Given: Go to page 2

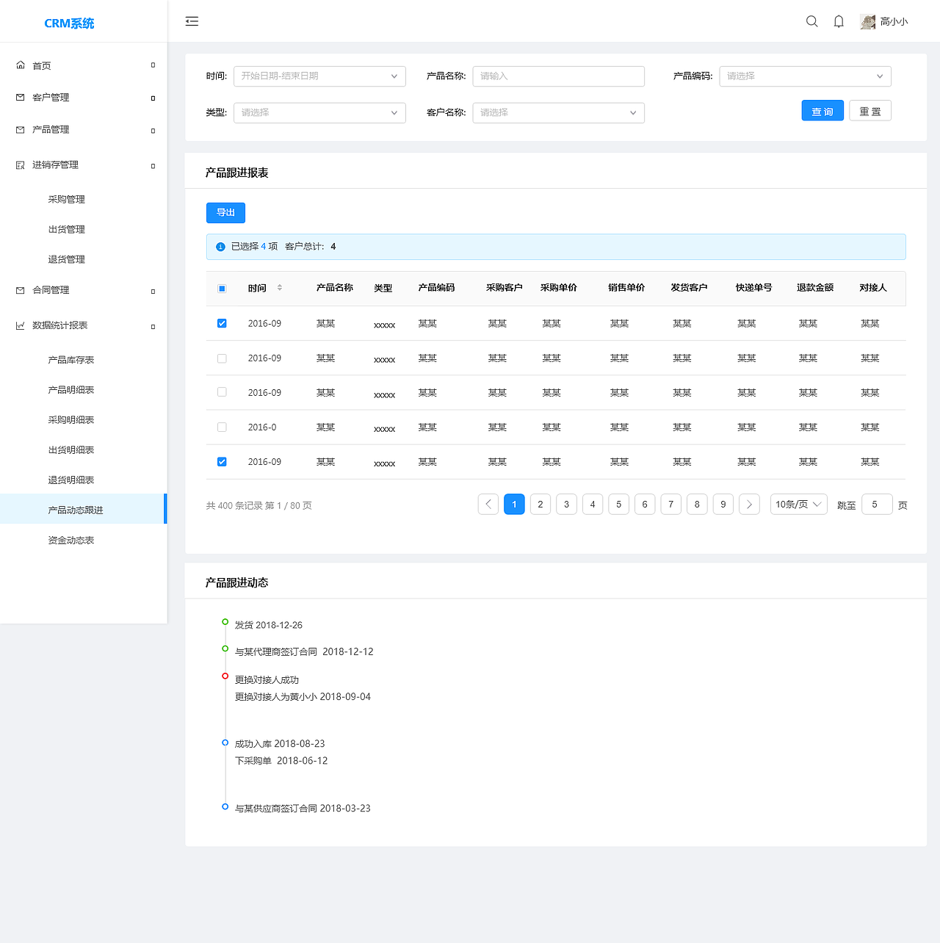Looking at the screenshot, I should click(540, 505).
